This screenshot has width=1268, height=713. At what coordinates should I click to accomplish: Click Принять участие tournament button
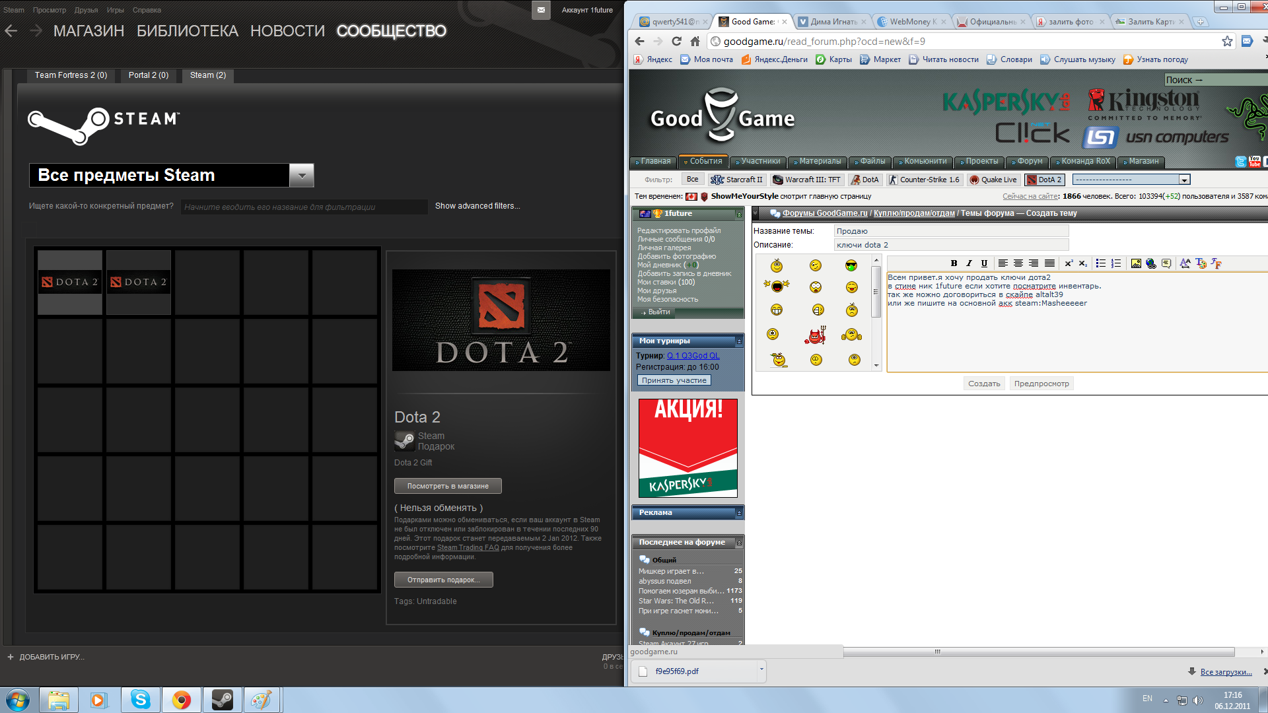tap(674, 380)
